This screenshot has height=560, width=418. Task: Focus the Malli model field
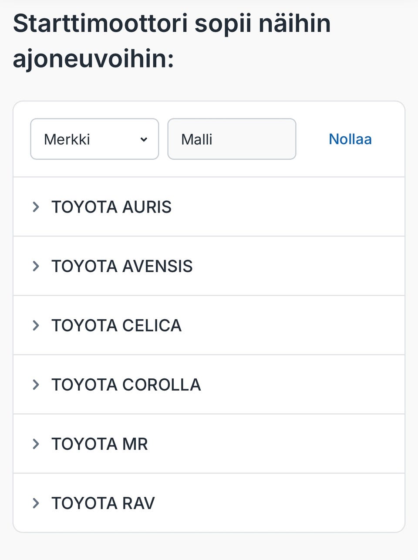pyautogui.click(x=232, y=139)
